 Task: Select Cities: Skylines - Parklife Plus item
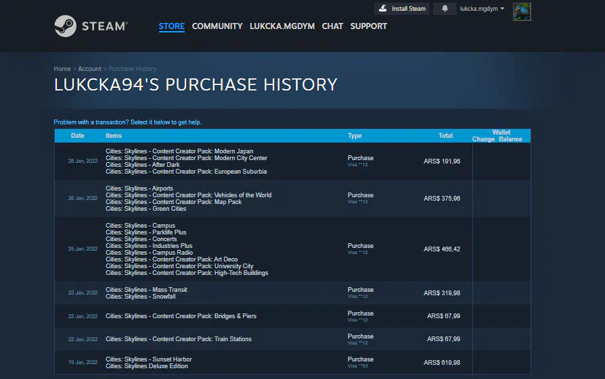[146, 232]
